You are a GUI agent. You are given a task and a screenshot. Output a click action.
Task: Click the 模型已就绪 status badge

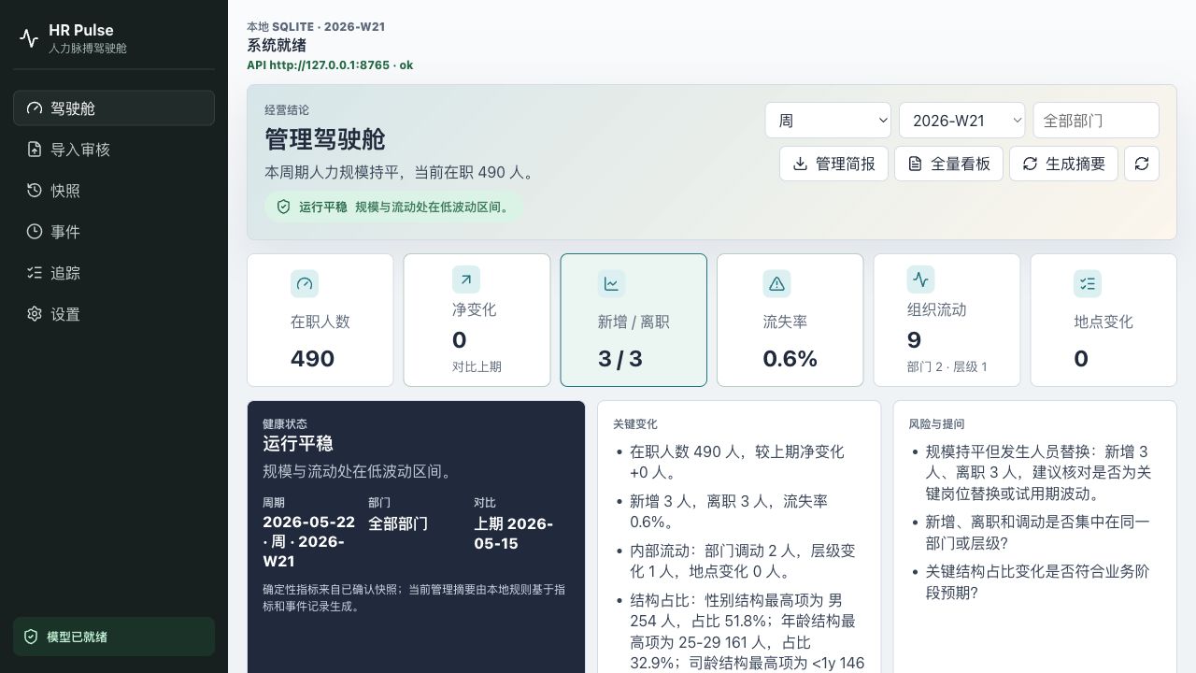pos(114,637)
